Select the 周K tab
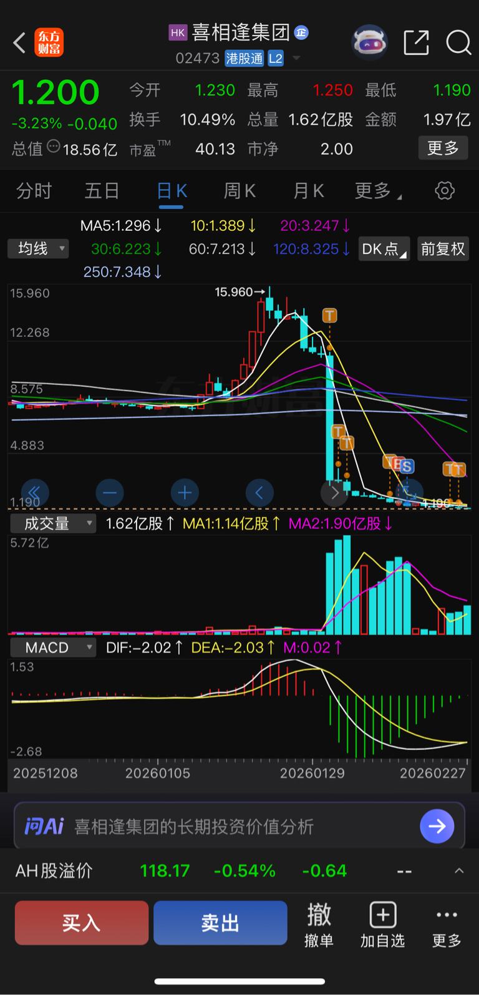 tap(239, 191)
